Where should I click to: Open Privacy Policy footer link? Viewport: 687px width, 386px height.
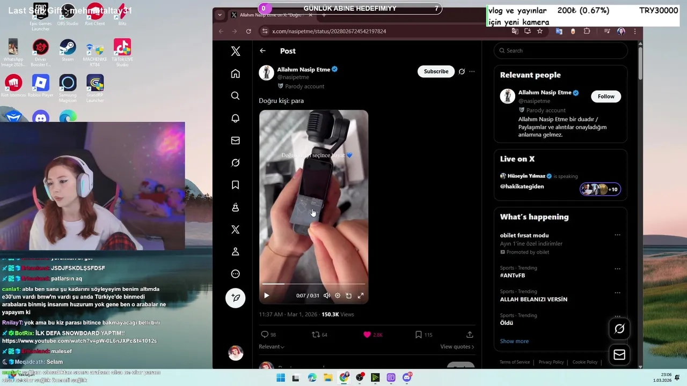551,362
